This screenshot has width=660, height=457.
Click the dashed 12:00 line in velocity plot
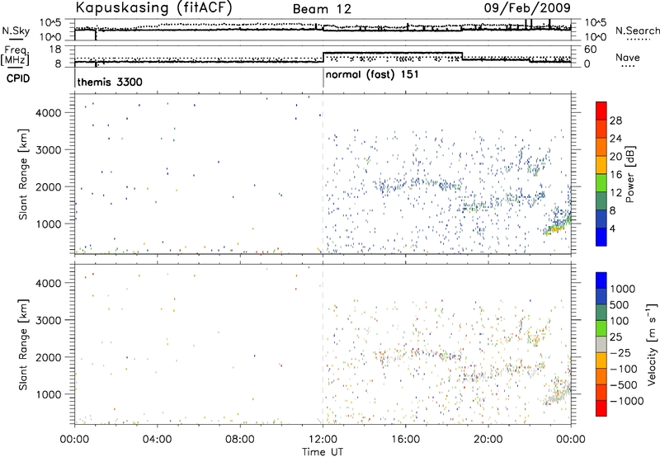[x=323, y=344]
